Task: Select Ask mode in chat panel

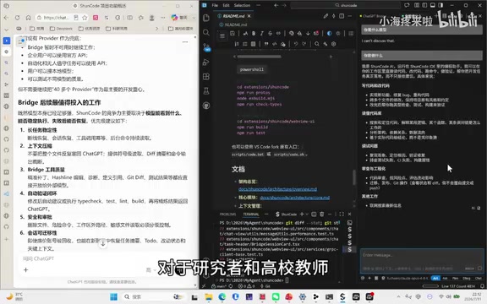Action: tap(445, 278)
